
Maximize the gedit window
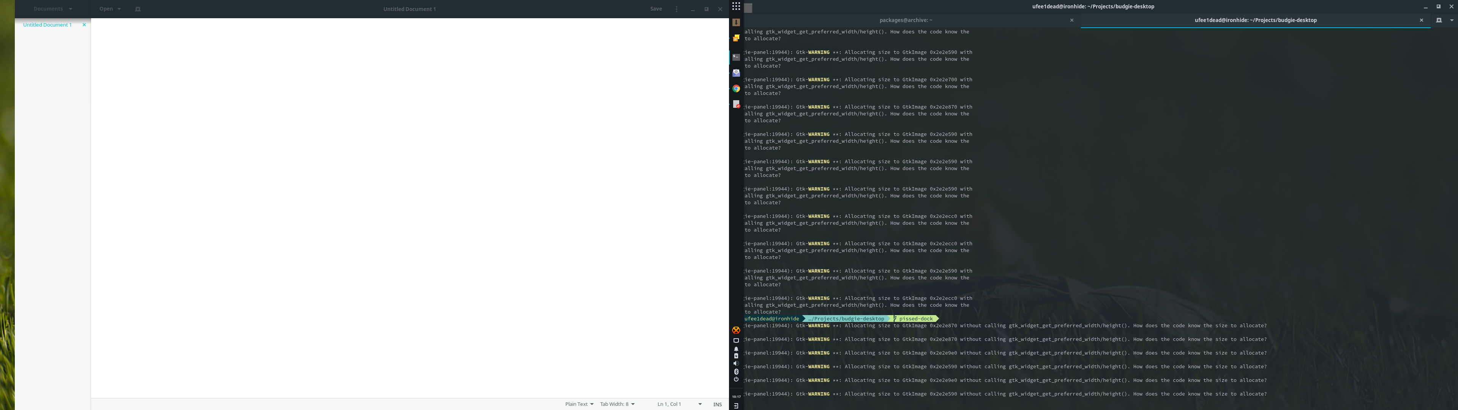click(x=706, y=9)
